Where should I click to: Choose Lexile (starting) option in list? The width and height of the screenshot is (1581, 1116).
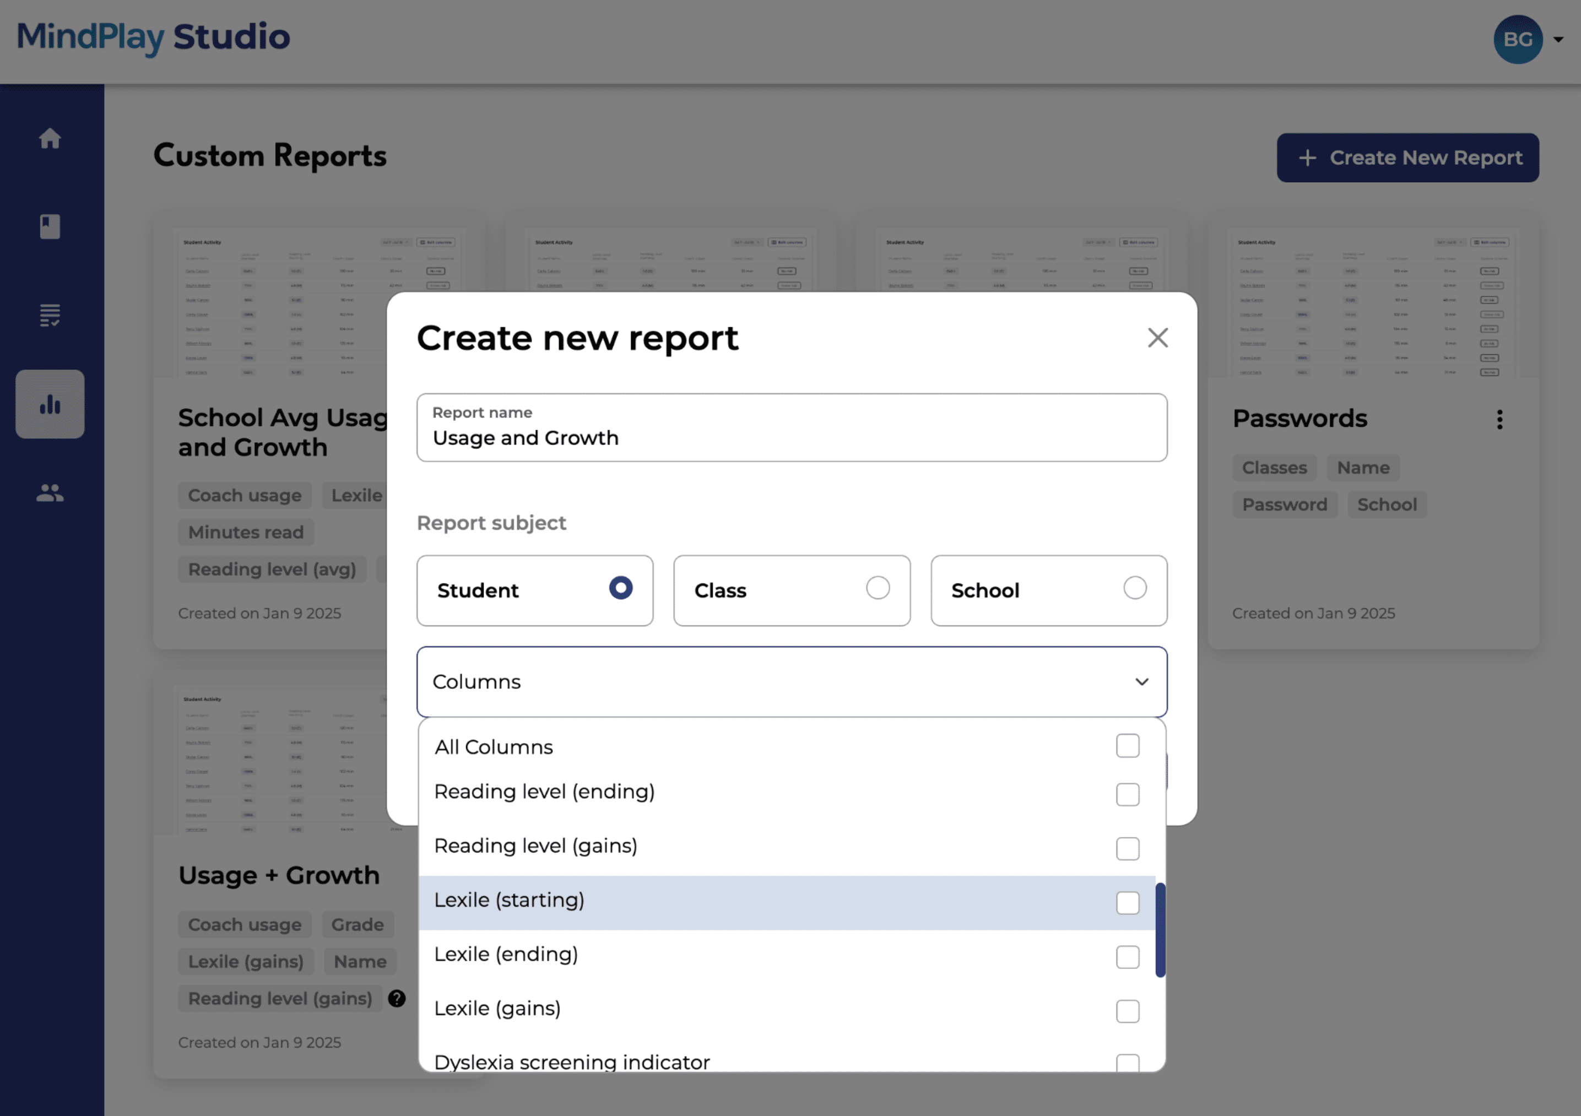(510, 901)
